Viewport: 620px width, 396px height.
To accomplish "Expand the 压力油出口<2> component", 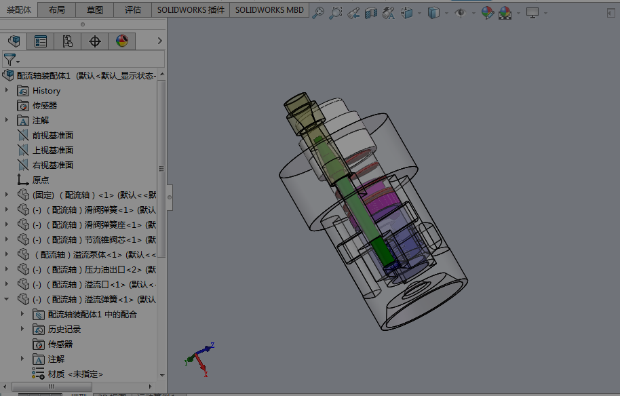I will click(6, 269).
